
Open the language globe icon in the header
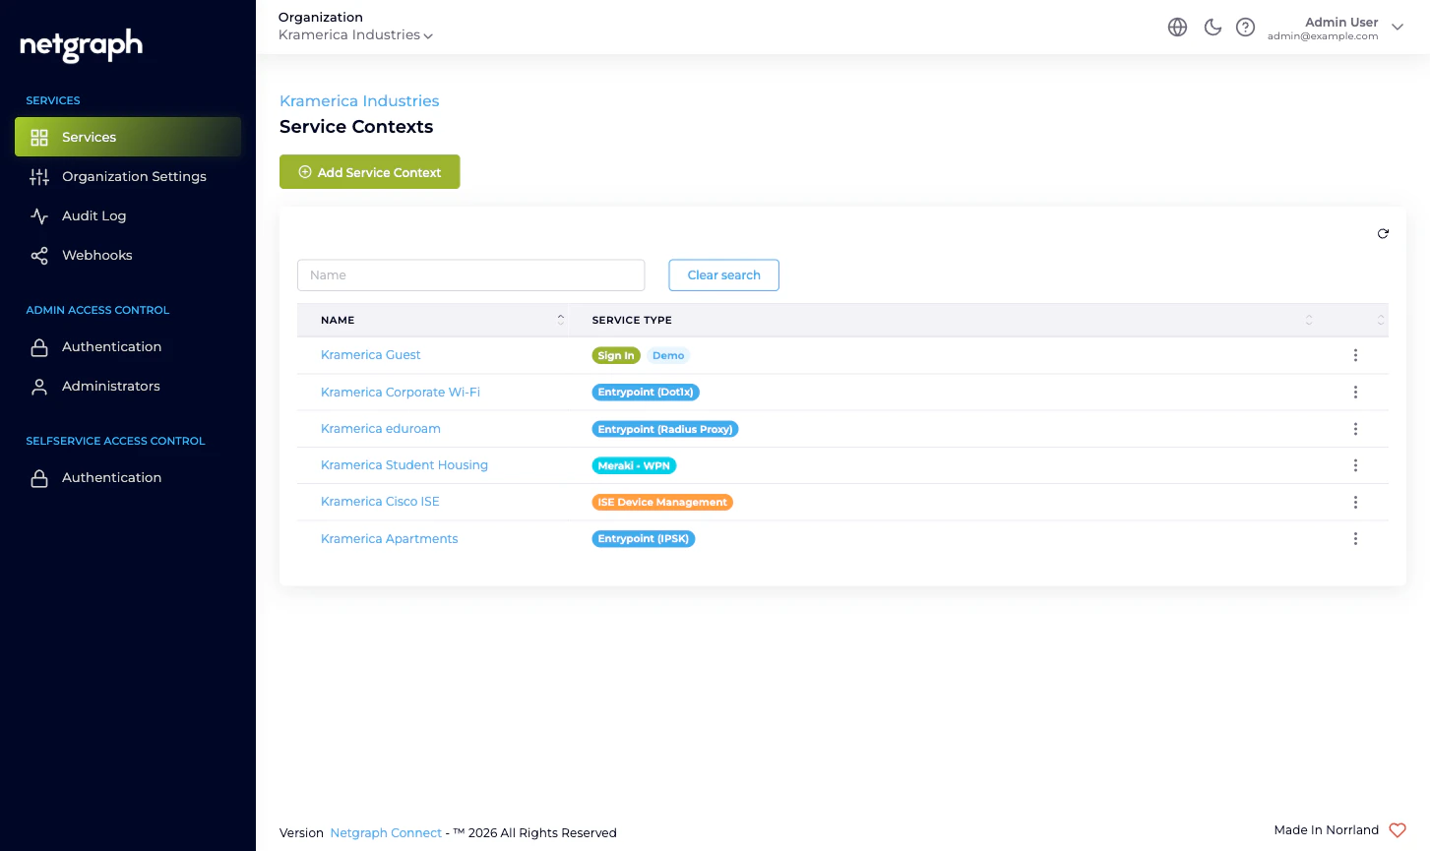click(x=1177, y=27)
